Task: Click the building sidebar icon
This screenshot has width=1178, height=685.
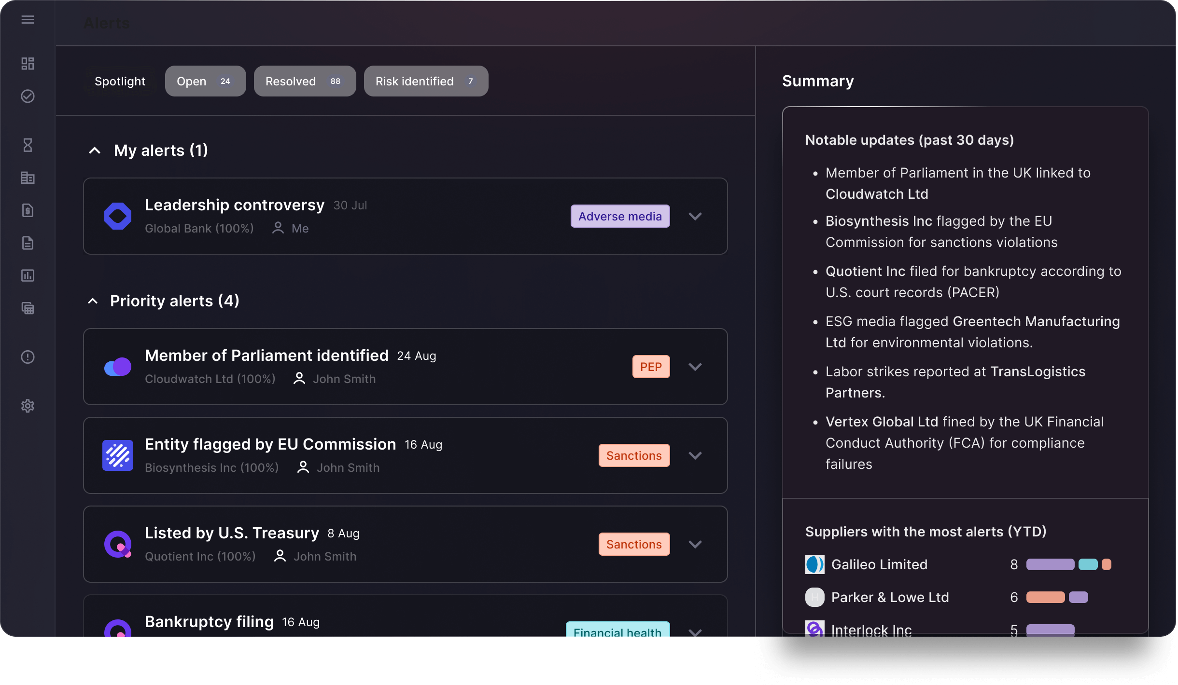Action: tap(28, 178)
